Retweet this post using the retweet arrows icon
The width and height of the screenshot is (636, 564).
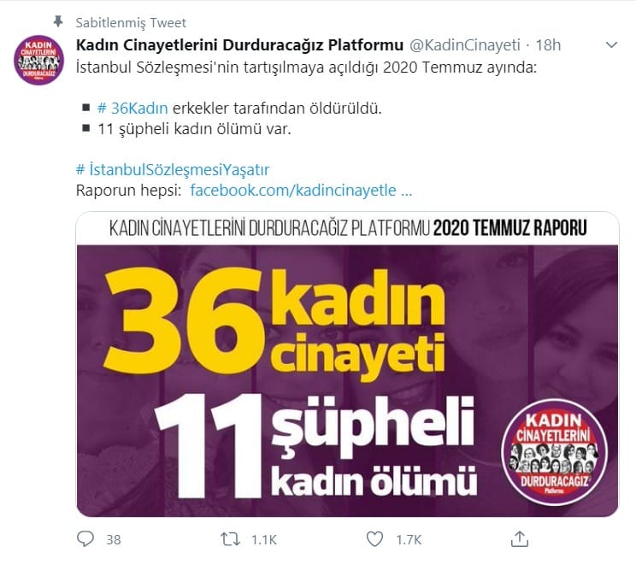tap(231, 539)
